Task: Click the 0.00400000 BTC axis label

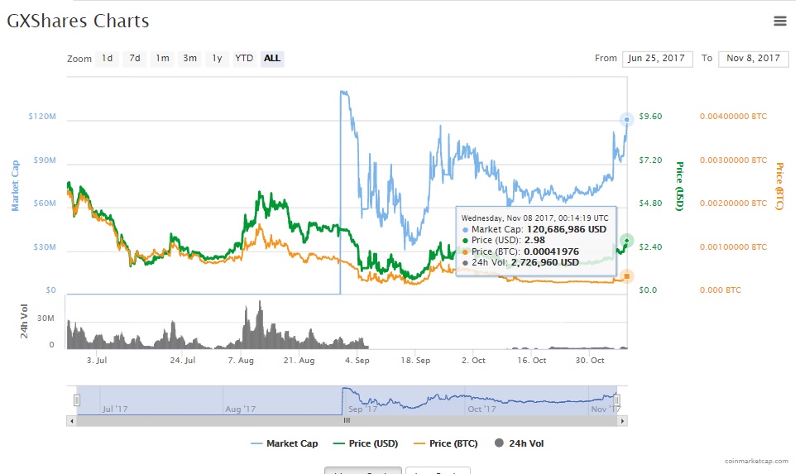Action: (733, 117)
